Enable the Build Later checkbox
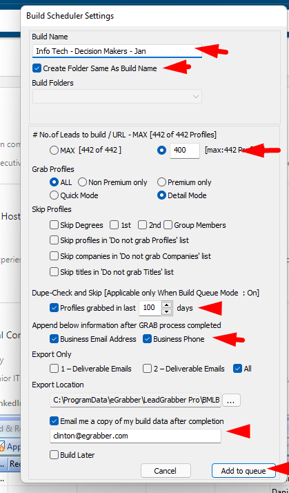This screenshot has width=289, height=493. coord(54,455)
